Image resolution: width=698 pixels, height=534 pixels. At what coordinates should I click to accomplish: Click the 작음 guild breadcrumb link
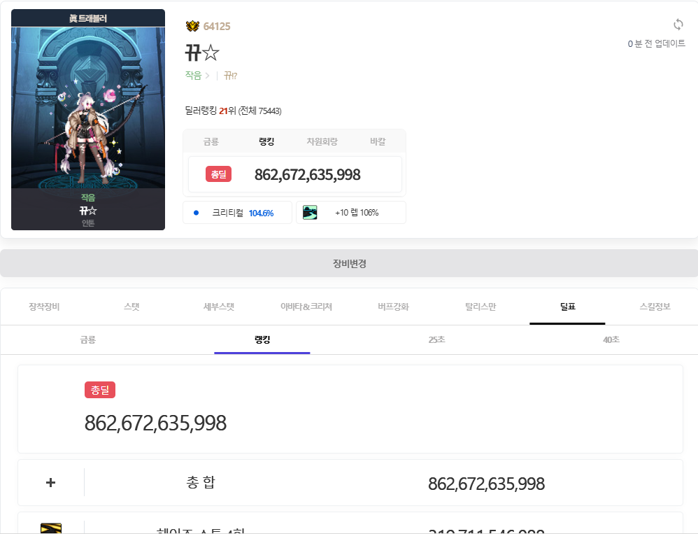tap(193, 76)
